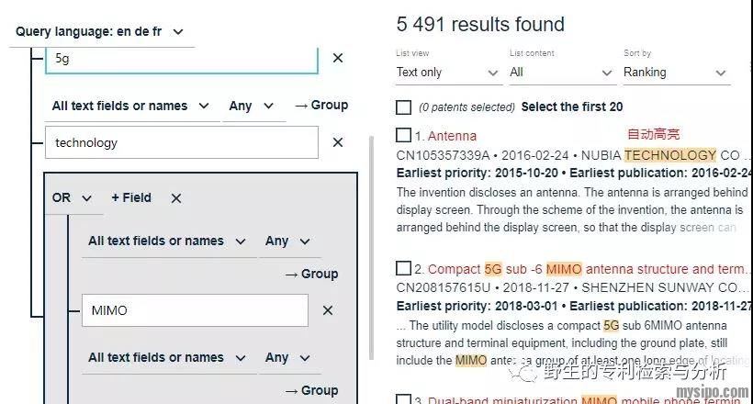The height and width of the screenshot is (404, 753).
Task: Open the Sort by Ranking dropdown
Action: coord(675,73)
